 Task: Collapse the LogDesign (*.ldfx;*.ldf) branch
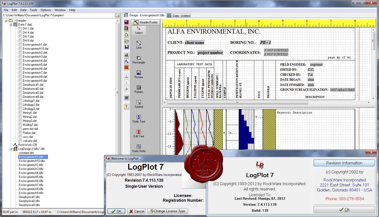(x=11, y=149)
